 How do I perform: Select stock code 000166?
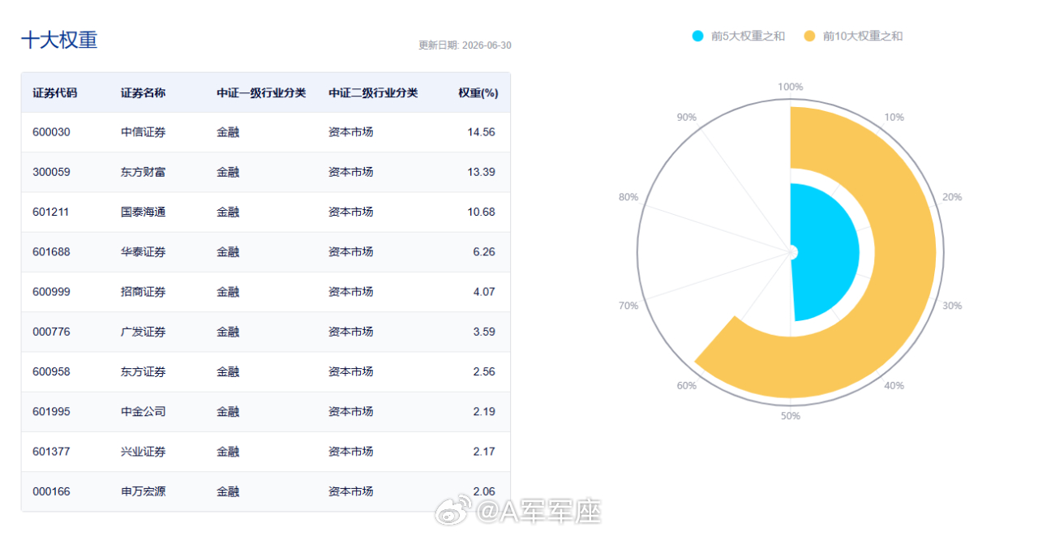pyautogui.click(x=51, y=491)
